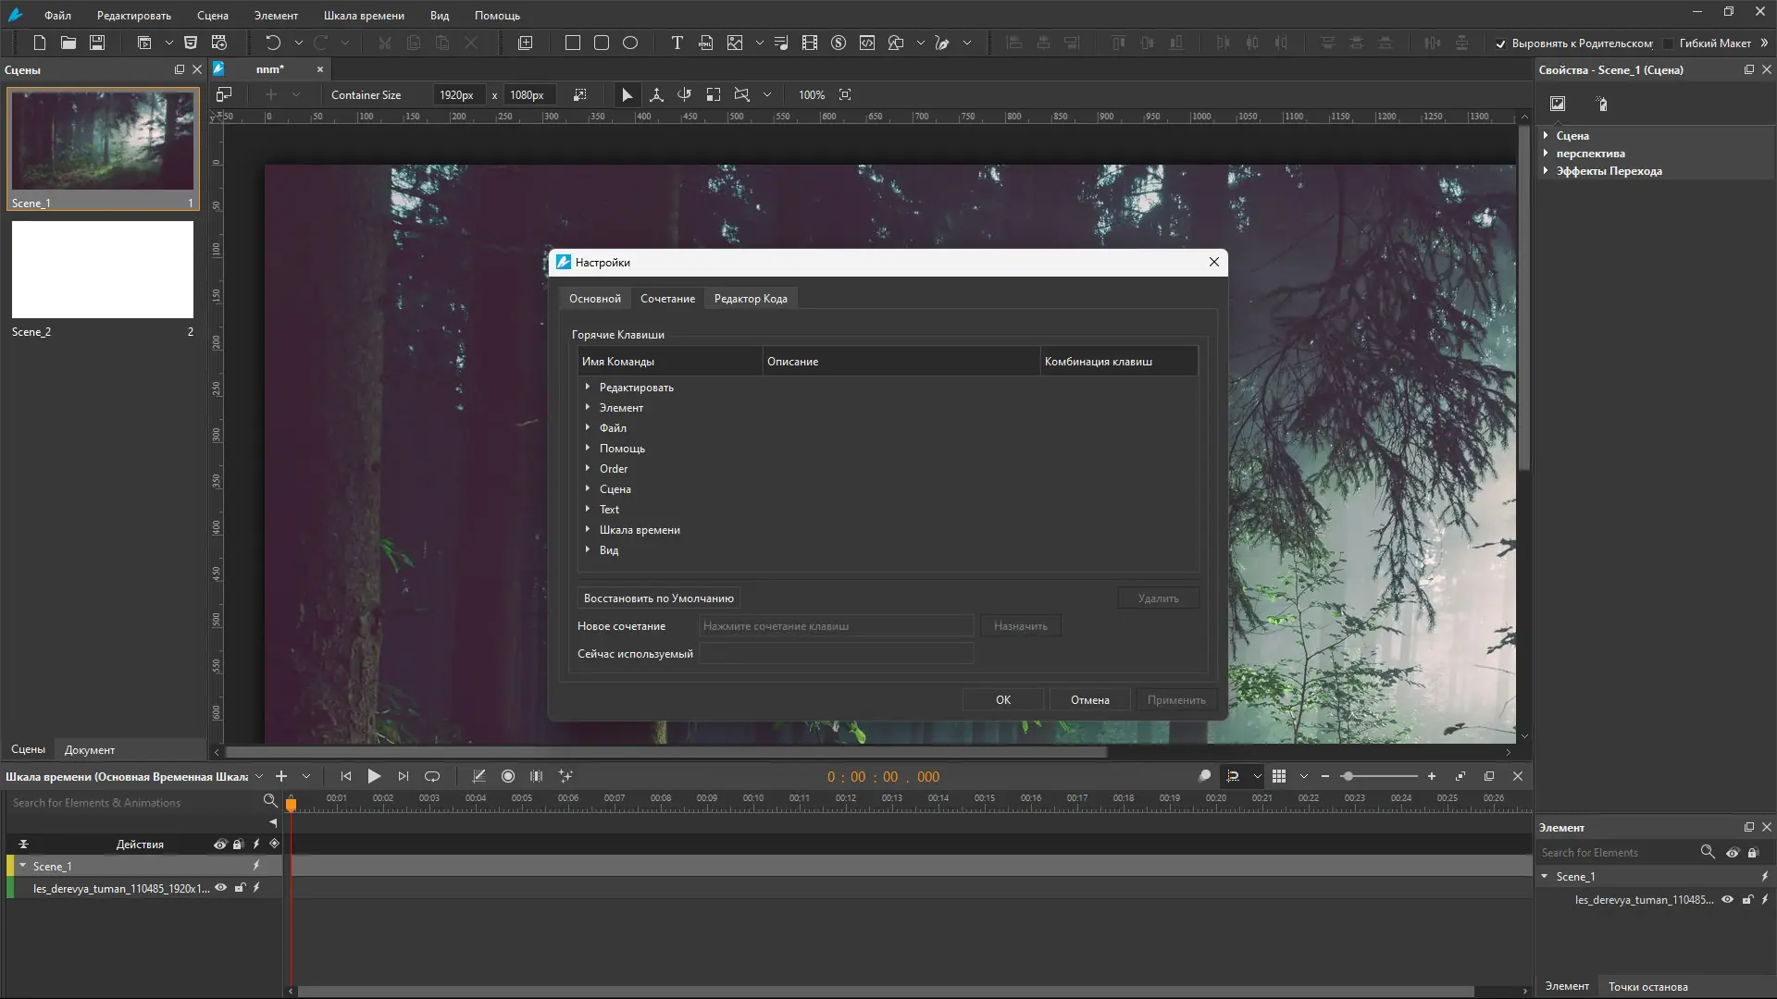Click the rounded rectangle shape tool
The width and height of the screenshot is (1777, 999).
(602, 43)
